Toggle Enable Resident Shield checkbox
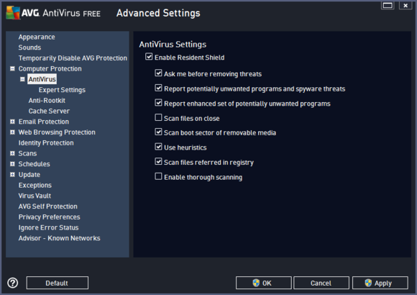The width and height of the screenshot is (417, 295). coord(149,56)
